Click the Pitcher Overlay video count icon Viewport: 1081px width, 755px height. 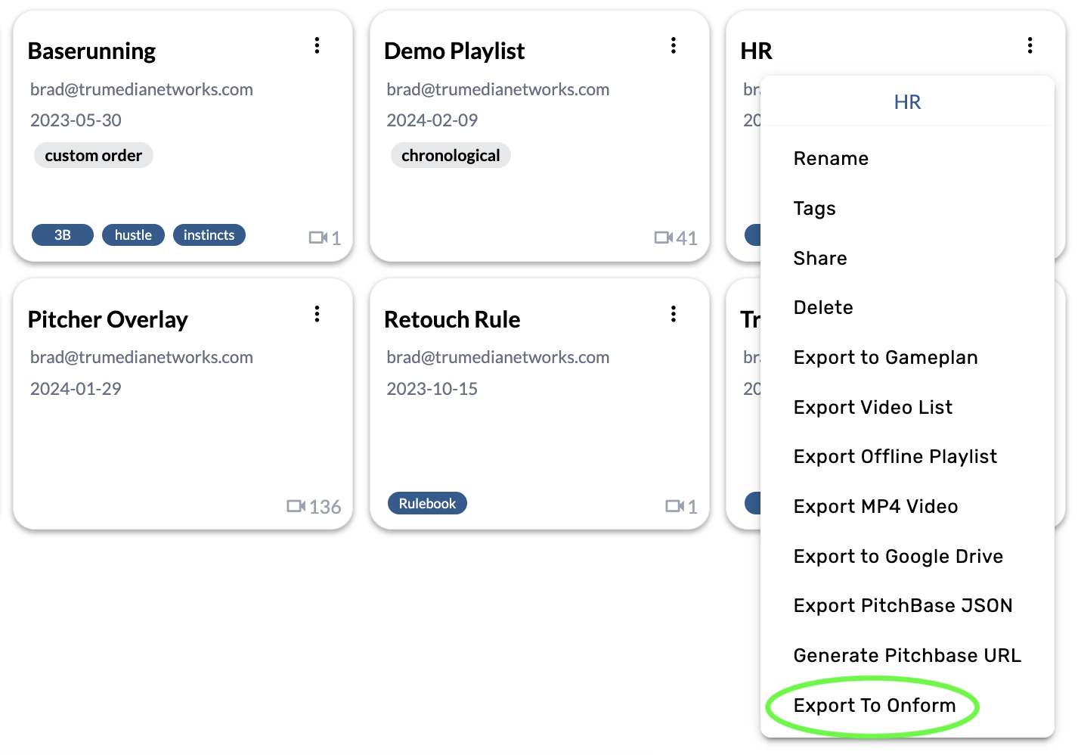coord(296,506)
